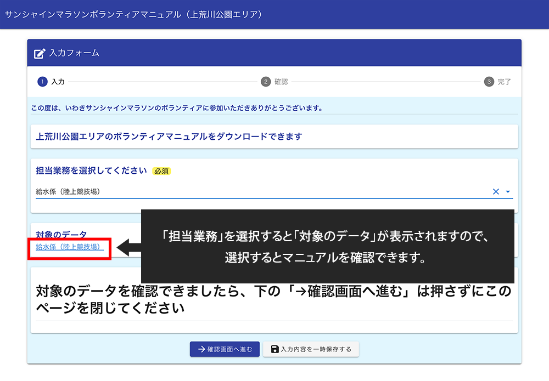The width and height of the screenshot is (549, 381).
Task: Click the サンシャインマラソンボランティアマニュアル page title
Action: (133, 14)
